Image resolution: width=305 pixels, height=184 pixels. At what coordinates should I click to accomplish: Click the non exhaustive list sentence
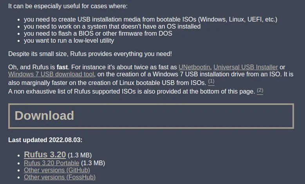point(132,92)
